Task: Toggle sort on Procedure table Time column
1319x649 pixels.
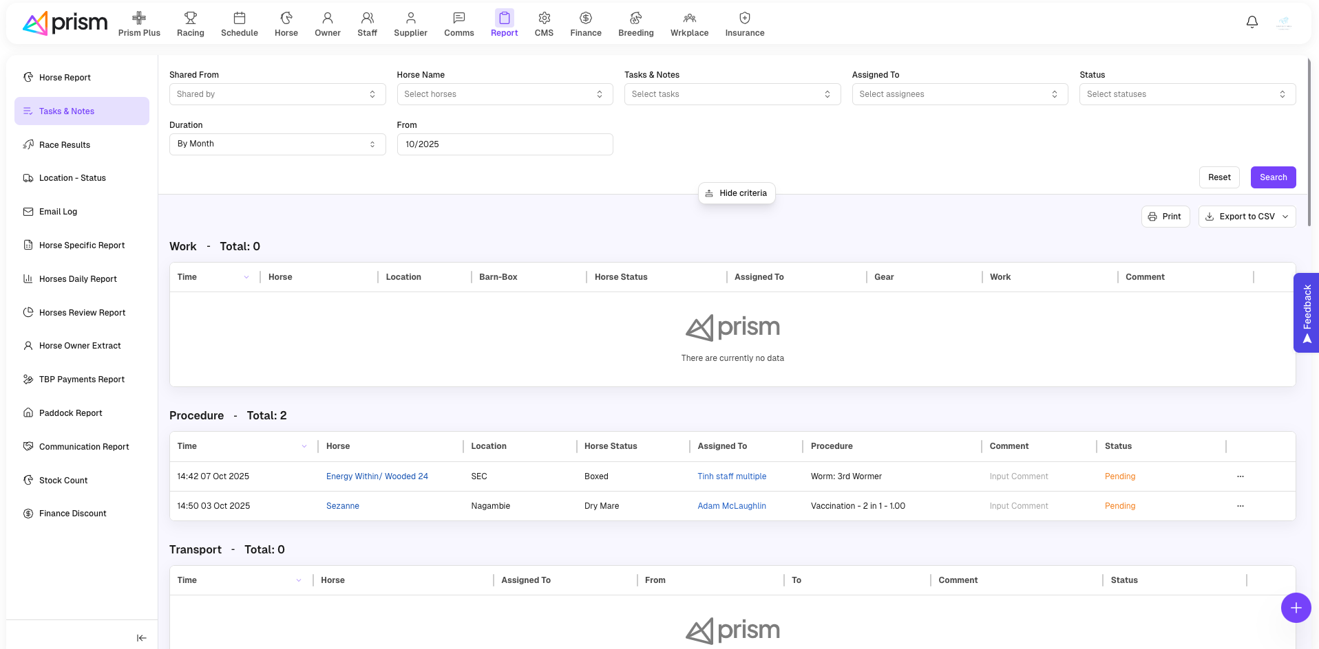Action: (x=304, y=446)
